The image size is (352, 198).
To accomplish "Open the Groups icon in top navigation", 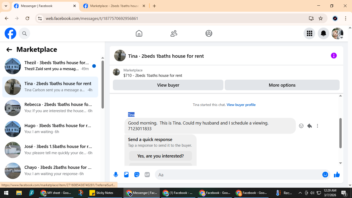I will 209,34.
